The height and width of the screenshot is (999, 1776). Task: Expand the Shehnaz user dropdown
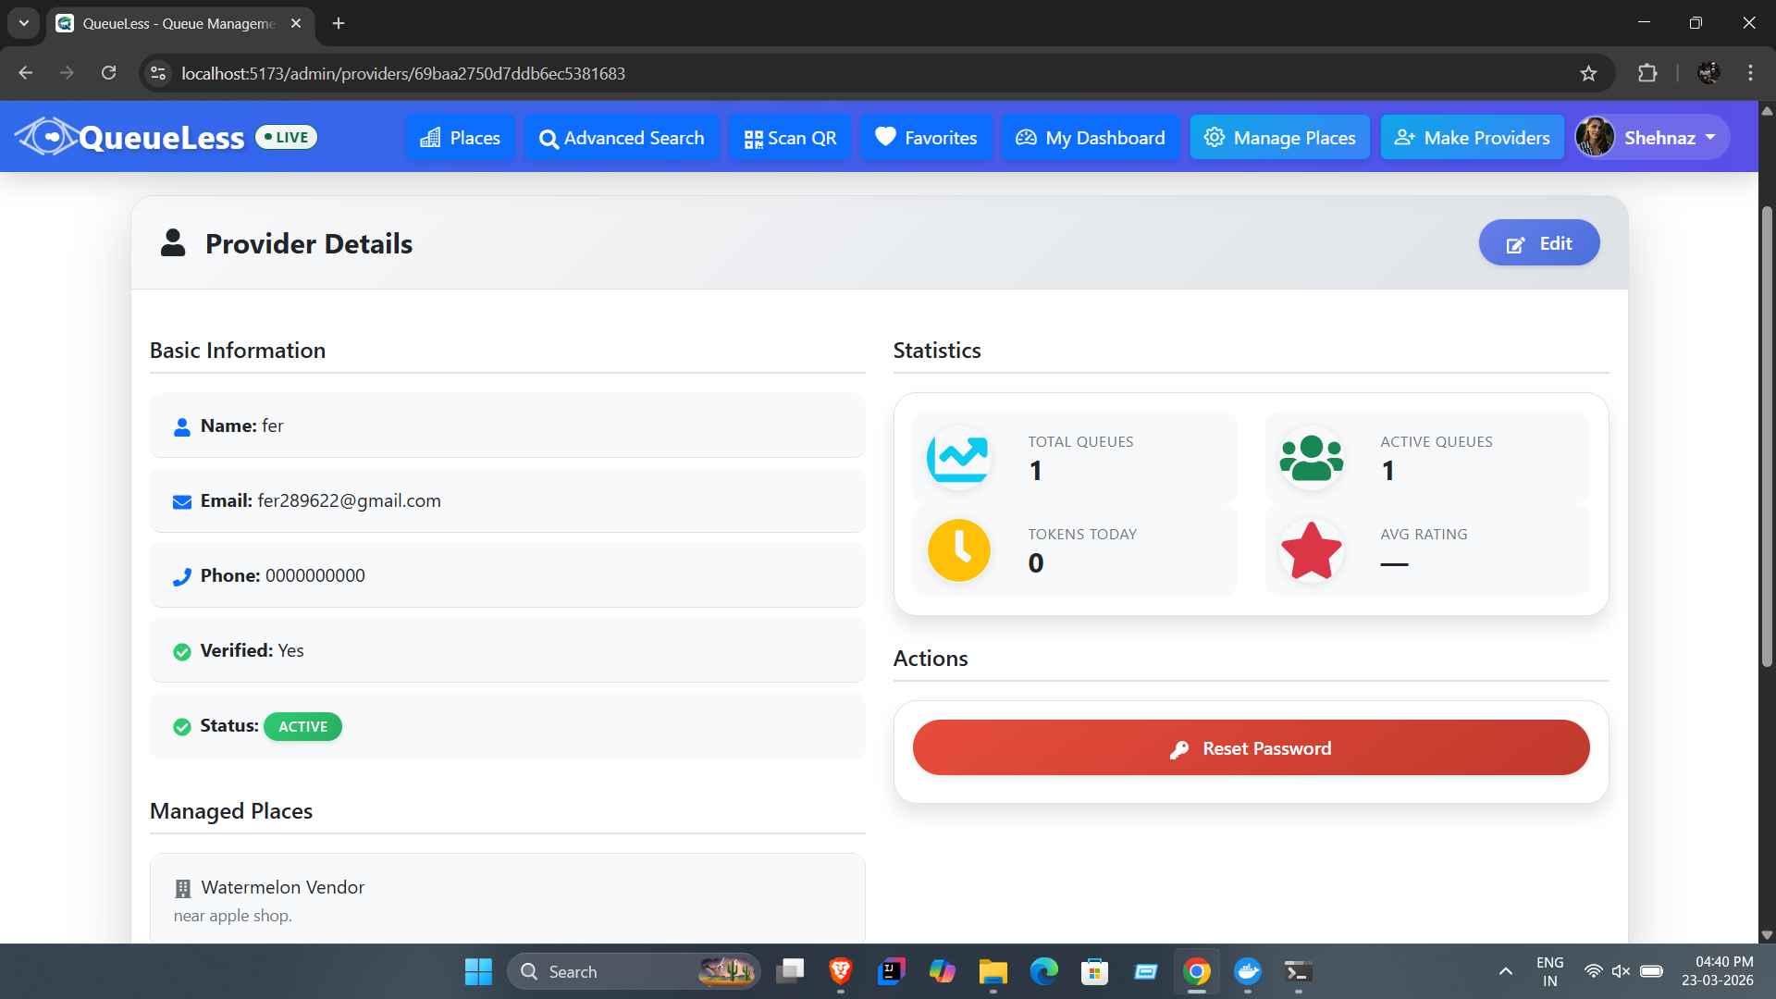[x=1653, y=137]
